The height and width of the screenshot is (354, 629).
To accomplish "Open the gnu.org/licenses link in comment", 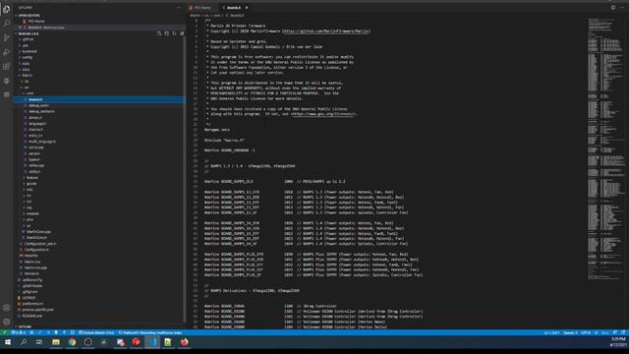I will 324,114.
